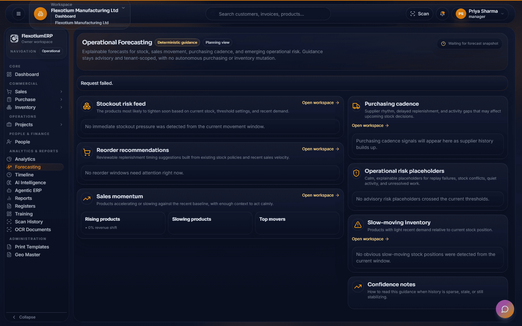This screenshot has width=522, height=326.
Task: Click the Sales cart icon in sidebar
Action: click(9, 92)
